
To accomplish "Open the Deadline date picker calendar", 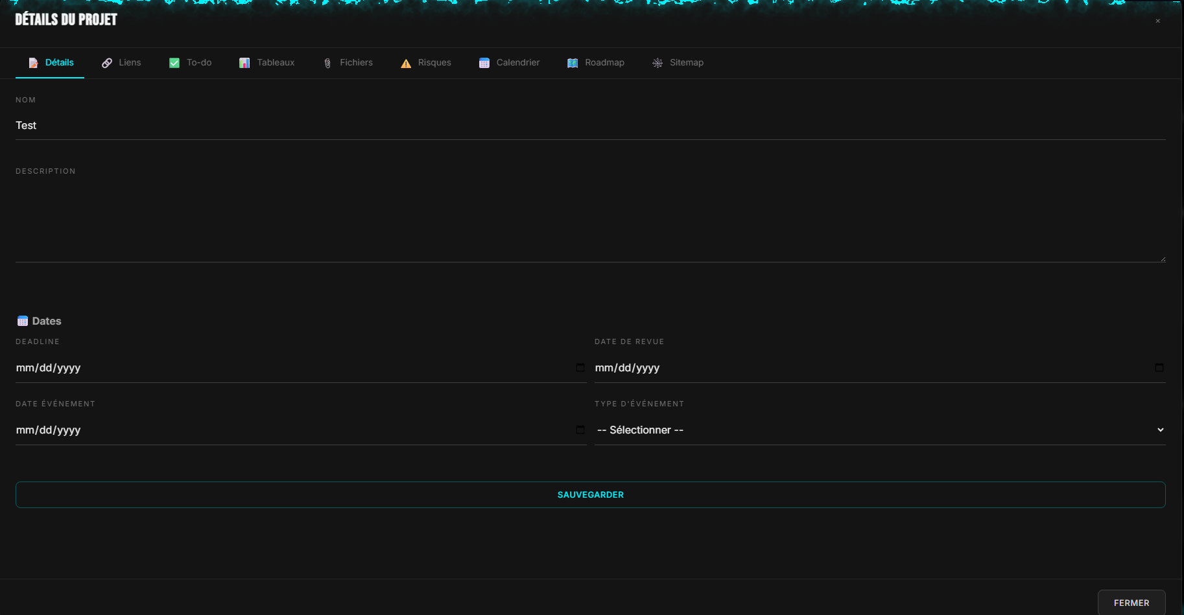I will click(580, 367).
